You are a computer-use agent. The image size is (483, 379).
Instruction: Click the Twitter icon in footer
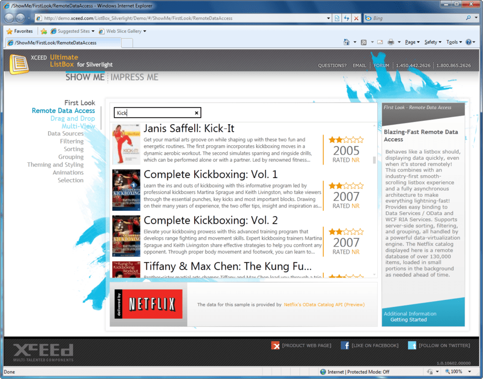click(412, 345)
